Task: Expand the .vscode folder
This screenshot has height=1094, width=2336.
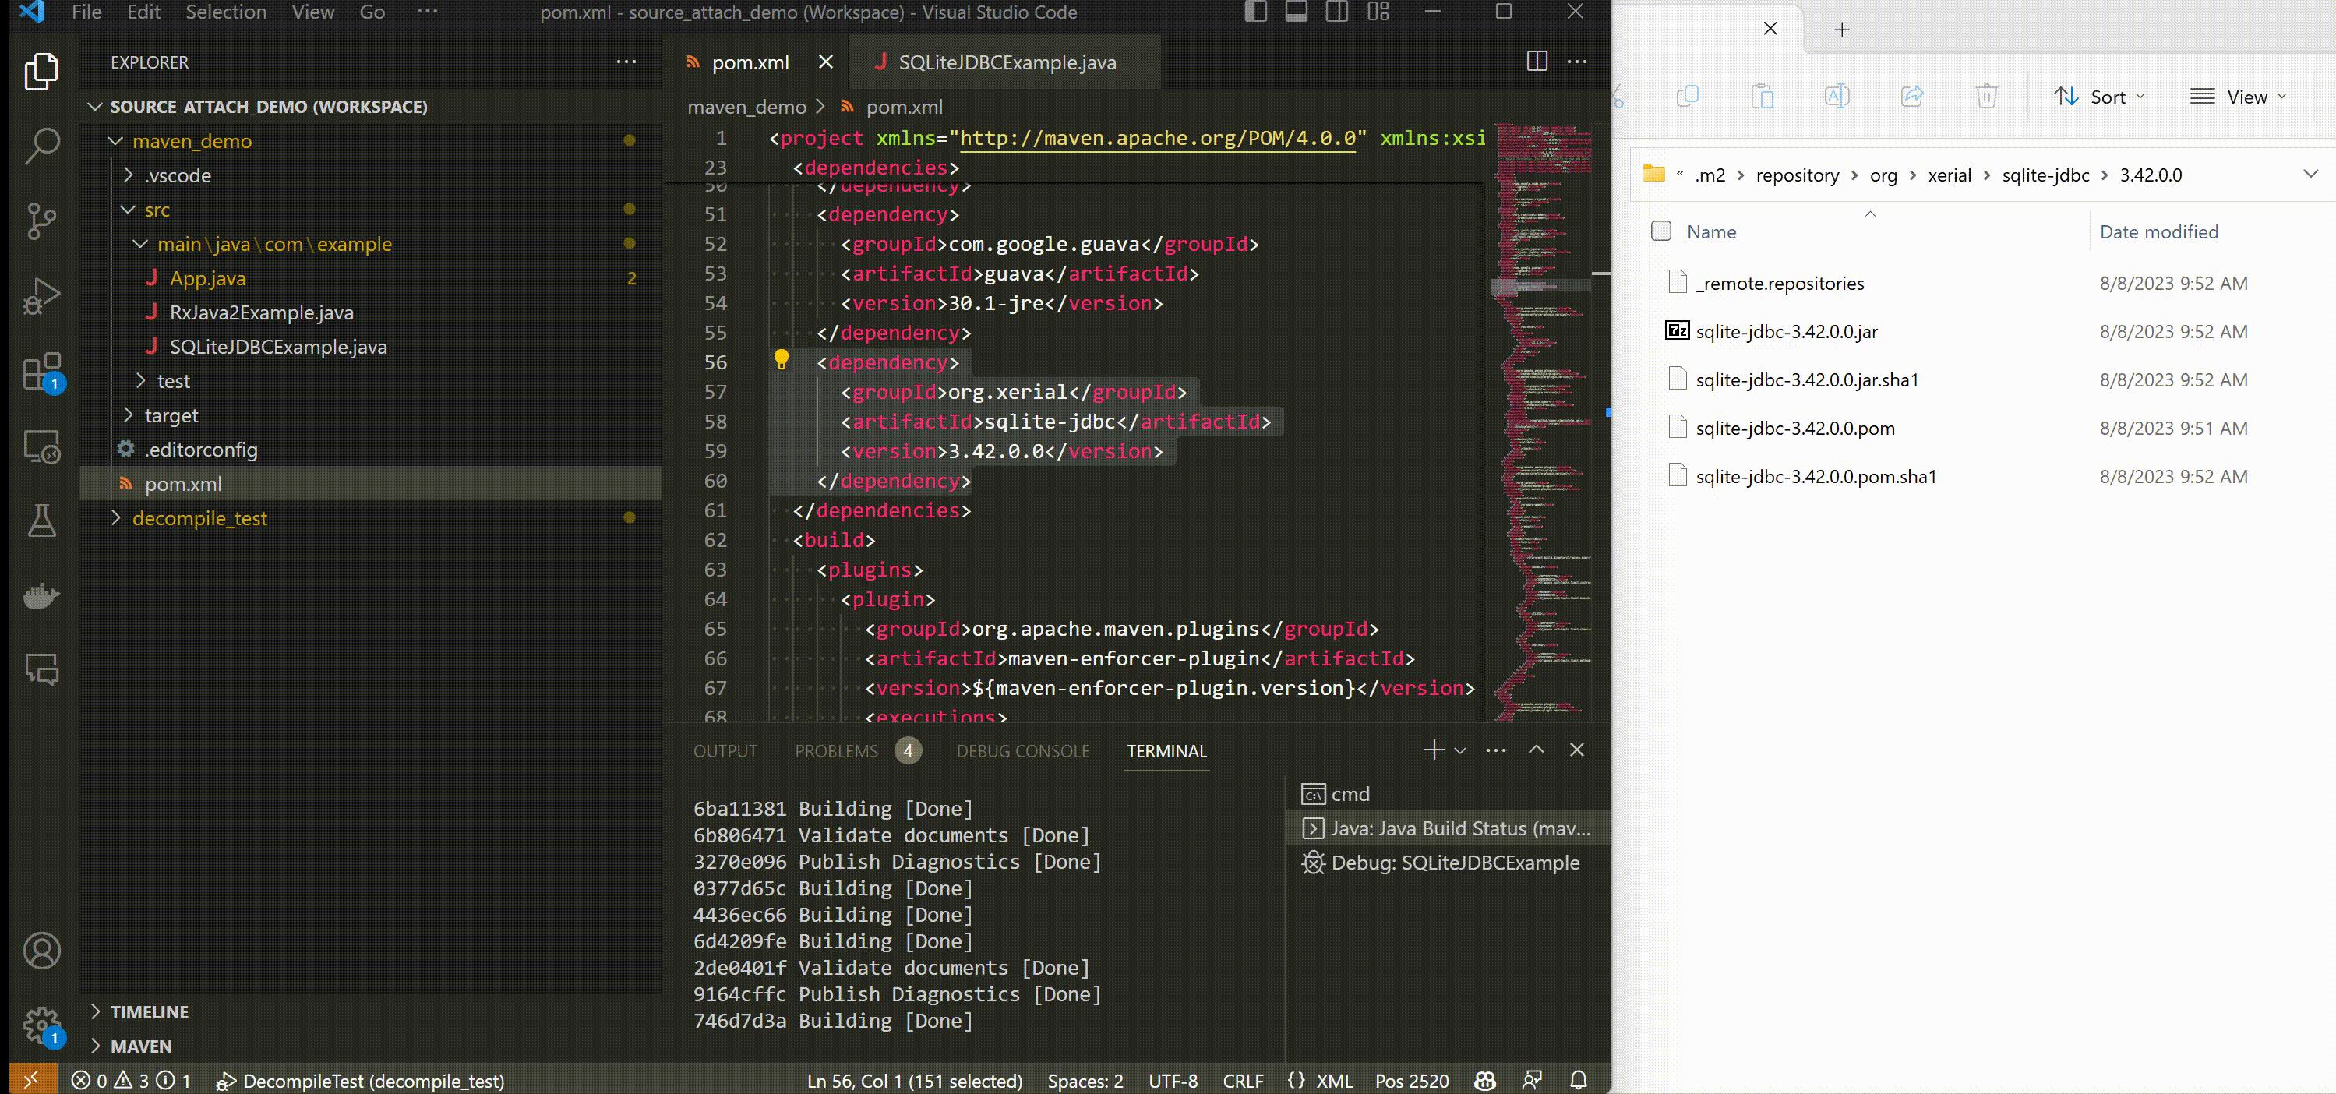Action: 128,175
